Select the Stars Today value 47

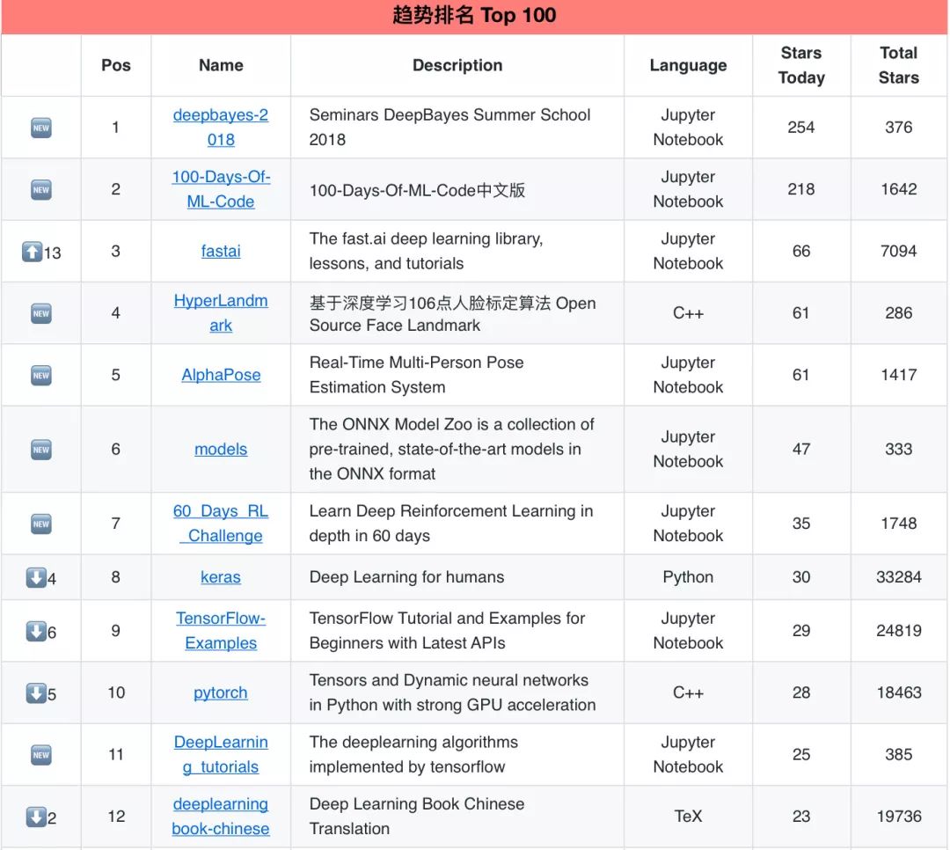(801, 450)
